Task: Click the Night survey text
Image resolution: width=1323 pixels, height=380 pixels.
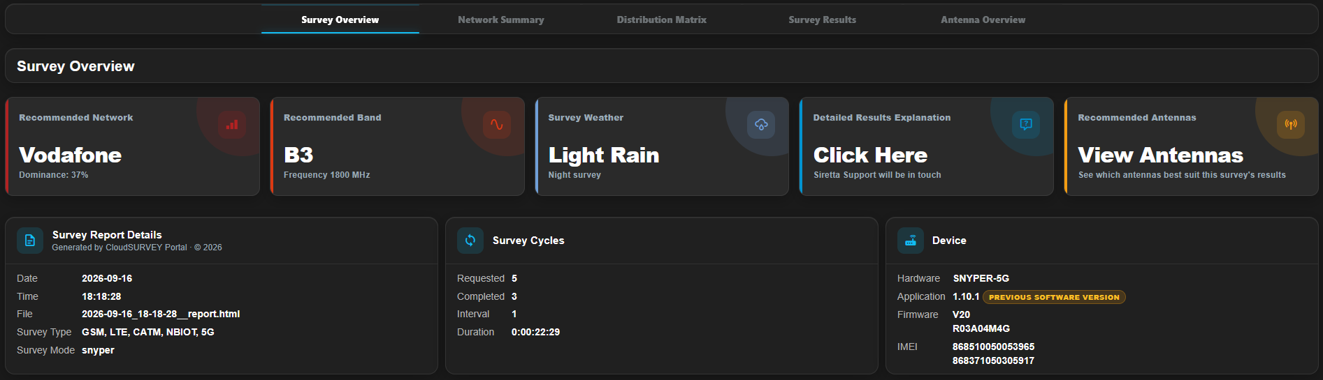Action: coord(574,175)
